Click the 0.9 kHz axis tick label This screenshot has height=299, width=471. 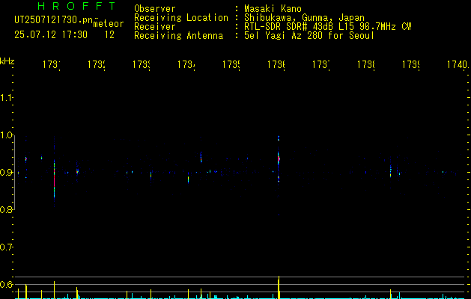pyautogui.click(x=7, y=173)
